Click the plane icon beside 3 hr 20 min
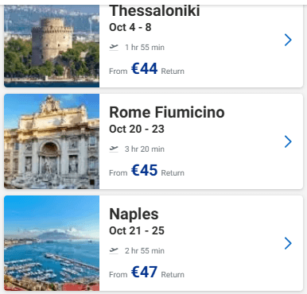The image size is (307, 294). click(114, 149)
